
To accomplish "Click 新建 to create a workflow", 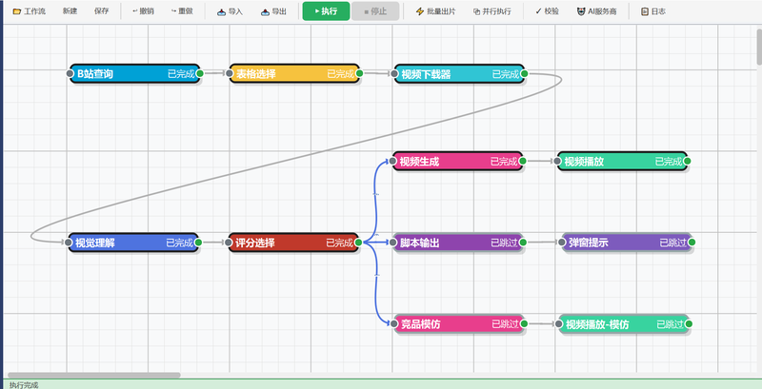I will tap(70, 11).
